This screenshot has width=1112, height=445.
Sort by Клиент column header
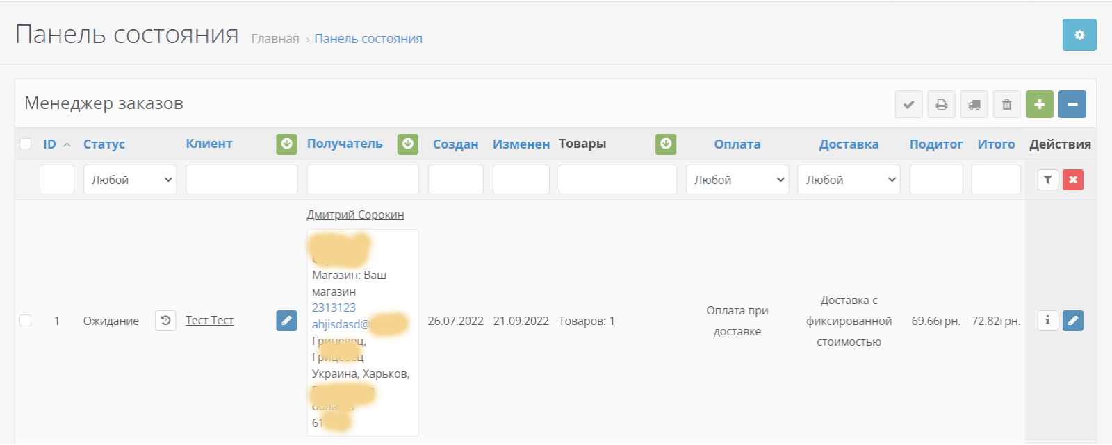click(209, 144)
